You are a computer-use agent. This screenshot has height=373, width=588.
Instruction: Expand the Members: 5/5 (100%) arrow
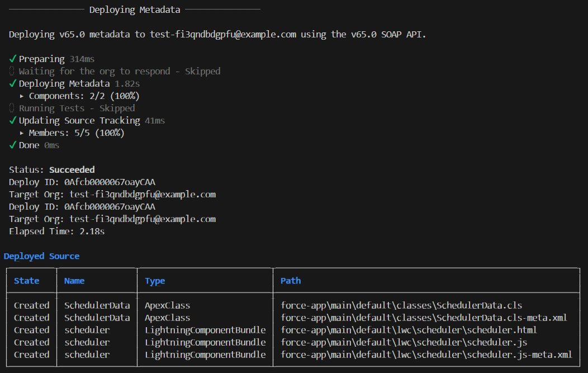[x=22, y=133]
